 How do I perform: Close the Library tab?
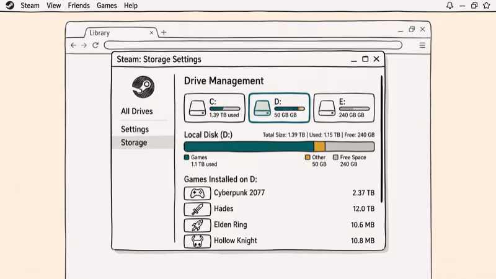(x=151, y=33)
